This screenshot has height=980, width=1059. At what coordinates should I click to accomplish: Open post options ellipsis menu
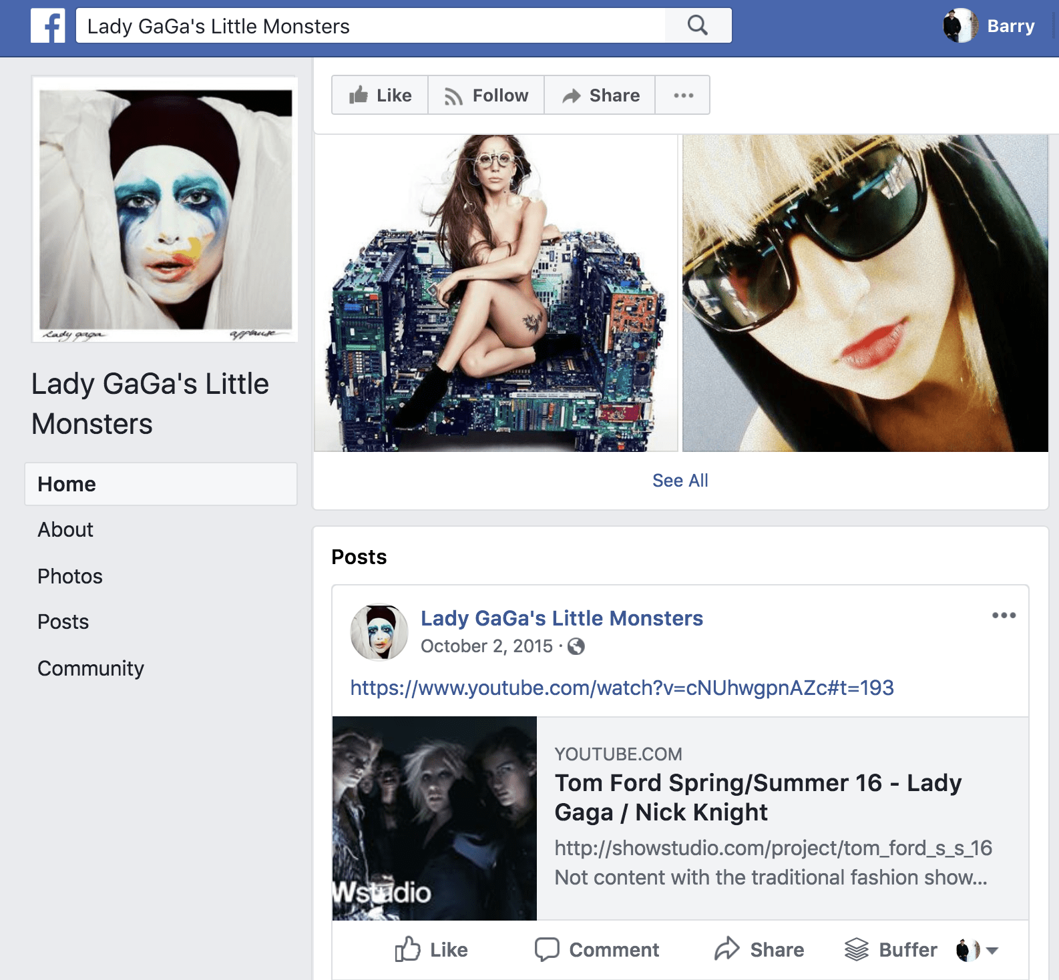click(x=1004, y=616)
